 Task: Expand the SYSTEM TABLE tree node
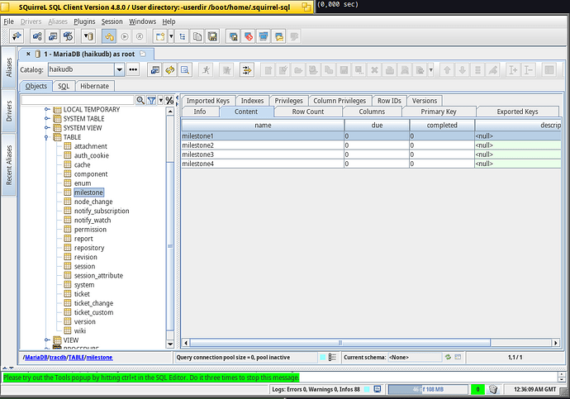[x=47, y=118]
